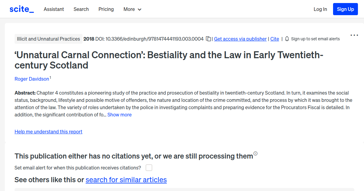This screenshot has width=364, height=191.
Task: Enable the email alert checkbox for citations
Action: click(149, 167)
